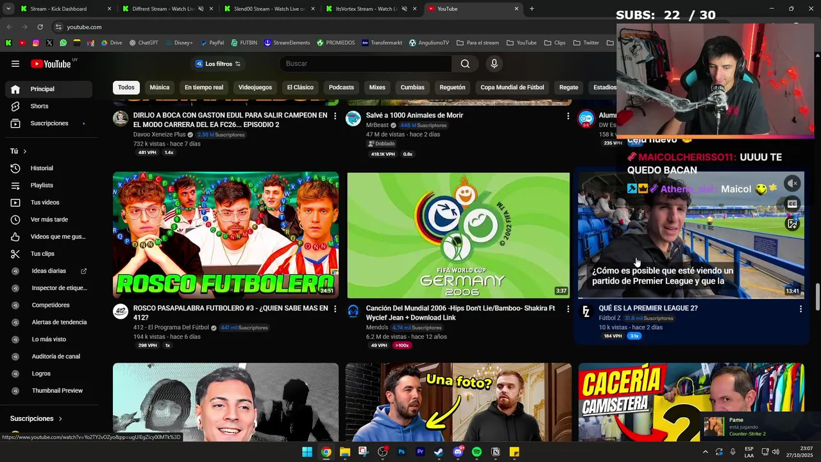Unmute the ItsVortex Stream tab
821x462 pixels.
click(405, 9)
